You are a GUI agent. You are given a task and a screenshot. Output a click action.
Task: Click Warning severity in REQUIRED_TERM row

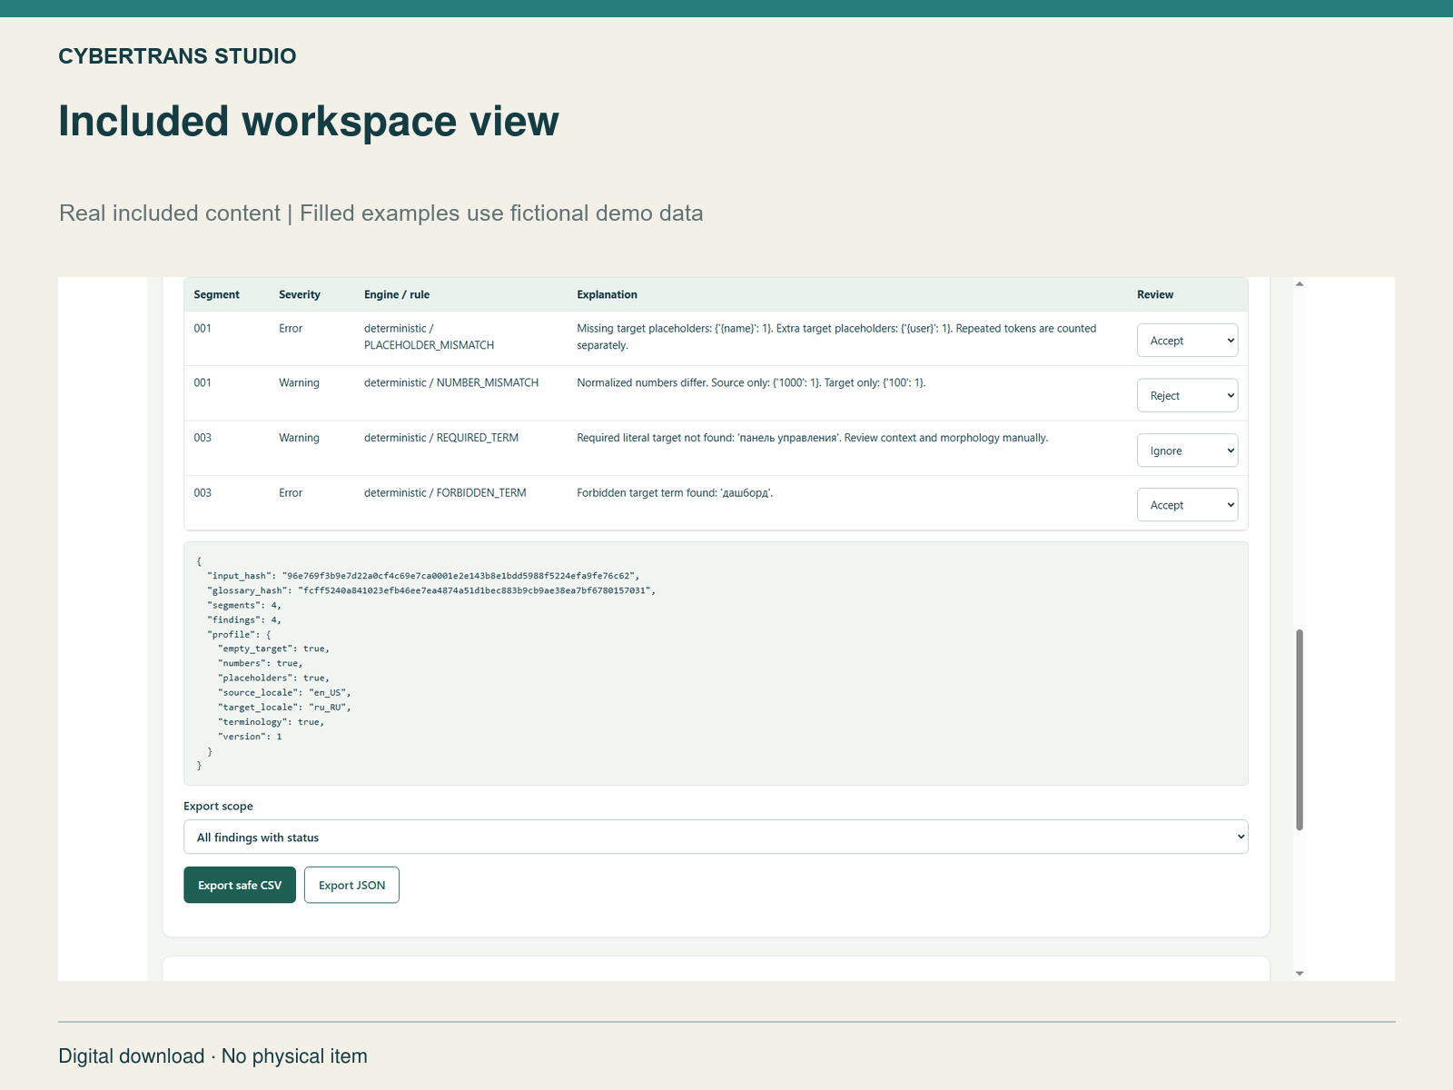[299, 438]
